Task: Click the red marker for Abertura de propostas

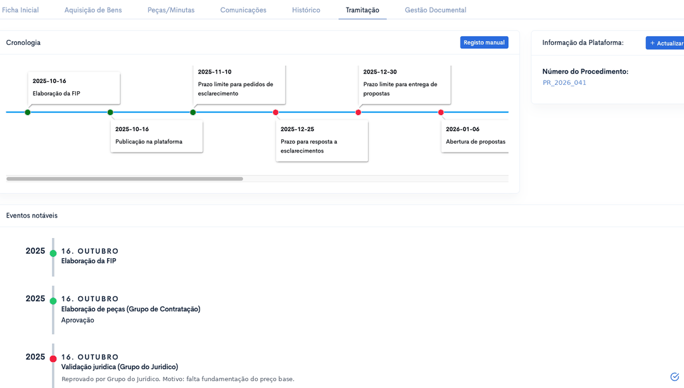Action: (x=441, y=113)
